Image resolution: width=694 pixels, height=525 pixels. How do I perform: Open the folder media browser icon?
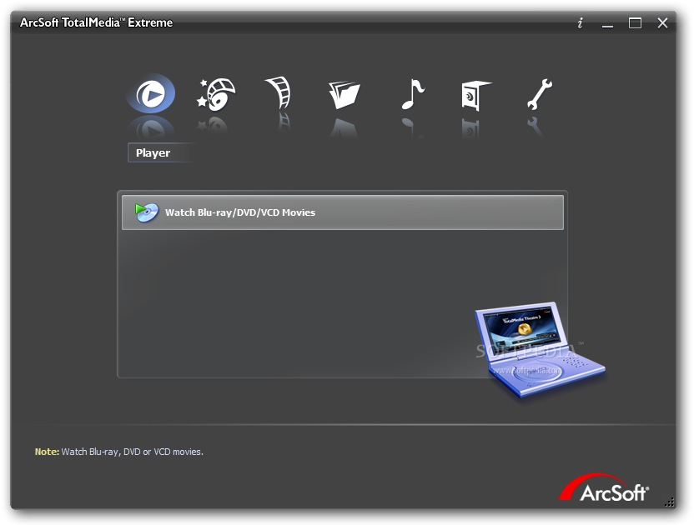[x=344, y=94]
